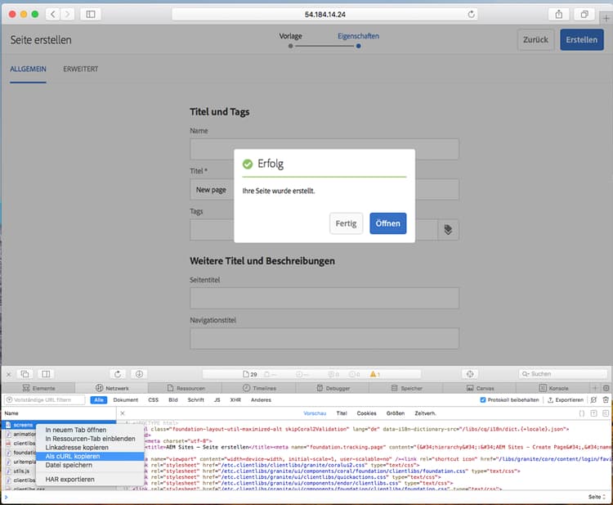The width and height of the screenshot is (613, 505).
Task: Filter network by Alle
Action: 99,399
